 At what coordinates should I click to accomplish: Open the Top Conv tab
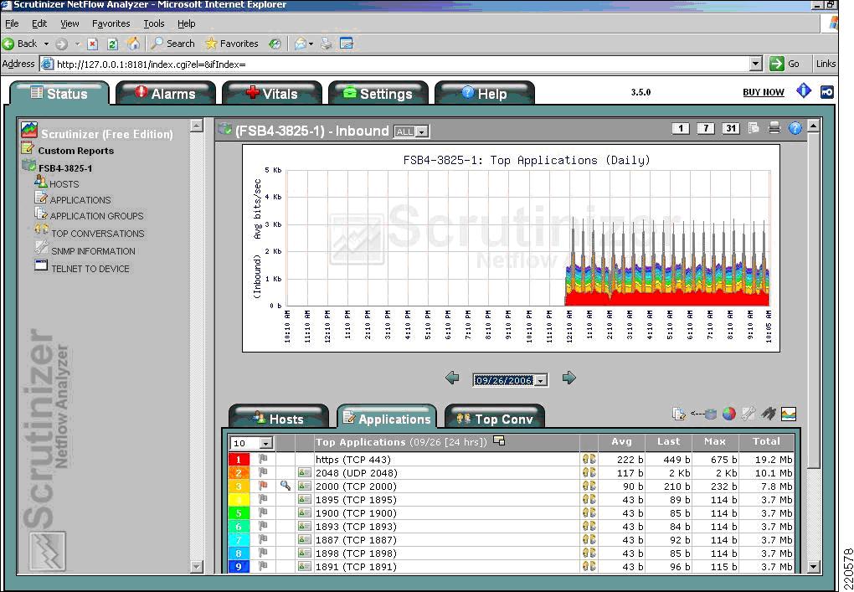click(495, 418)
